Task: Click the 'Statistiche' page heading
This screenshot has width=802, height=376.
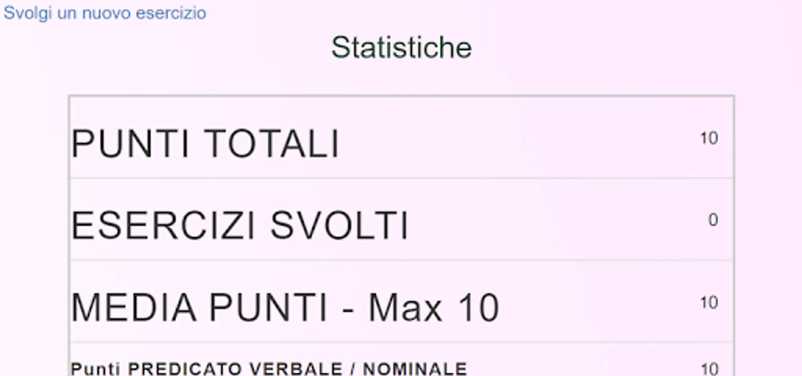Action: click(401, 47)
